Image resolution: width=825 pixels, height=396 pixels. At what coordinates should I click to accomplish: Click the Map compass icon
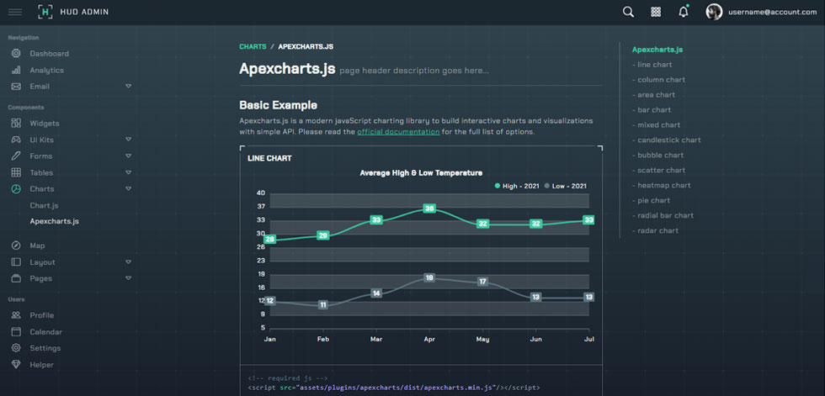point(16,246)
